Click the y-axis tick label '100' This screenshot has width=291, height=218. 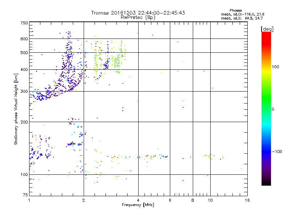(x=24, y=174)
